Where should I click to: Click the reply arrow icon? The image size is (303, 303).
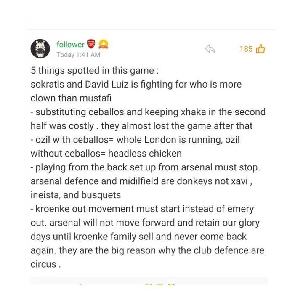click(x=210, y=49)
